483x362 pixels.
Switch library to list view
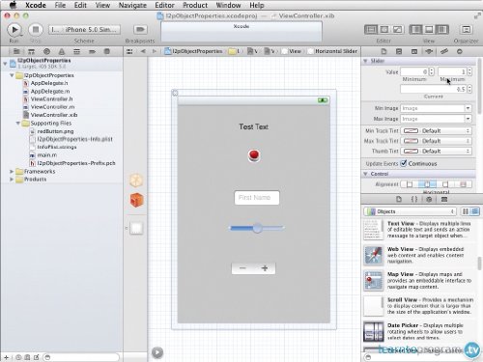[475, 211]
